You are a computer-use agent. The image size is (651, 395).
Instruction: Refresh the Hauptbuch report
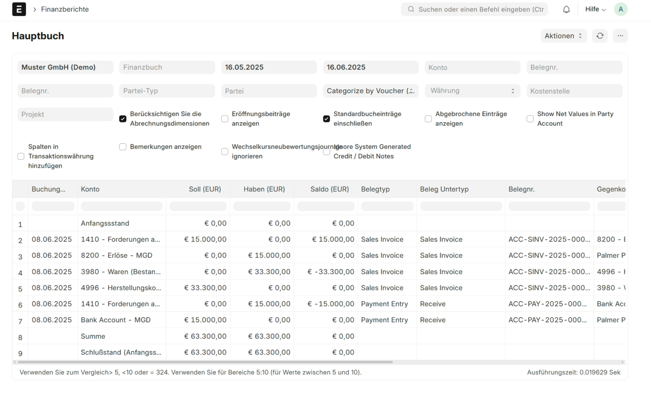coord(600,36)
